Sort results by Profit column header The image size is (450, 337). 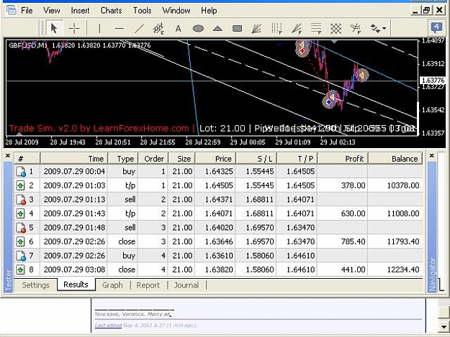pos(343,159)
